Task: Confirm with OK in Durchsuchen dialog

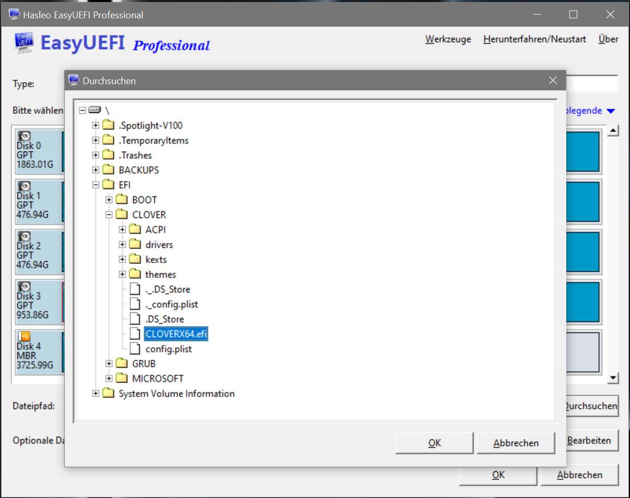Action: (435, 443)
